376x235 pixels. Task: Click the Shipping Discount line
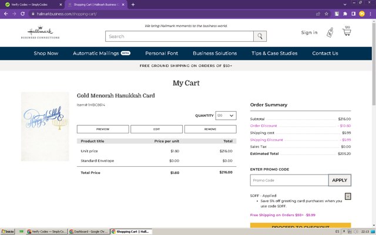pos(300,140)
